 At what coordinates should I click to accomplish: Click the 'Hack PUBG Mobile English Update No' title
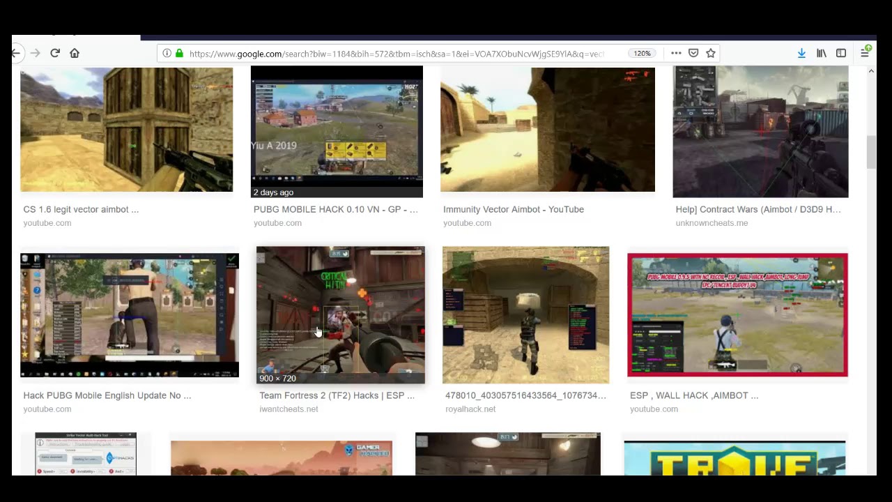tap(107, 395)
